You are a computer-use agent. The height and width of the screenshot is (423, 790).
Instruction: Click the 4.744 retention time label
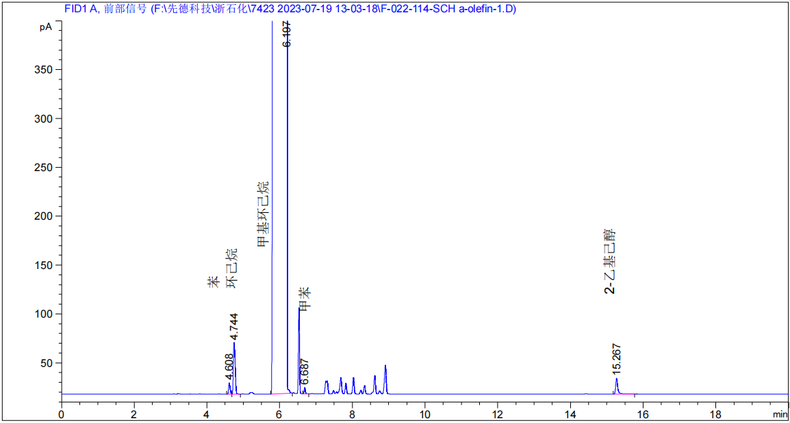point(234,326)
